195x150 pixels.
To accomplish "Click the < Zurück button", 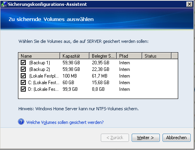I will click(x=115, y=138).
